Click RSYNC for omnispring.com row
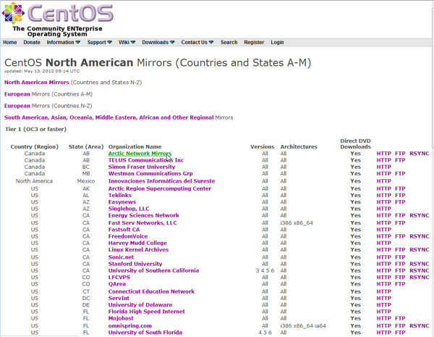This screenshot has height=337, width=434. [420, 325]
